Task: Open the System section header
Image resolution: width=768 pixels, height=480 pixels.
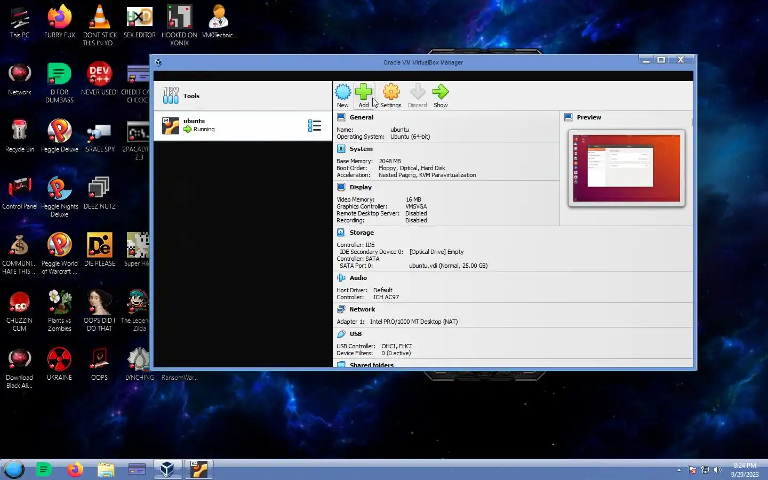Action: tap(361, 149)
